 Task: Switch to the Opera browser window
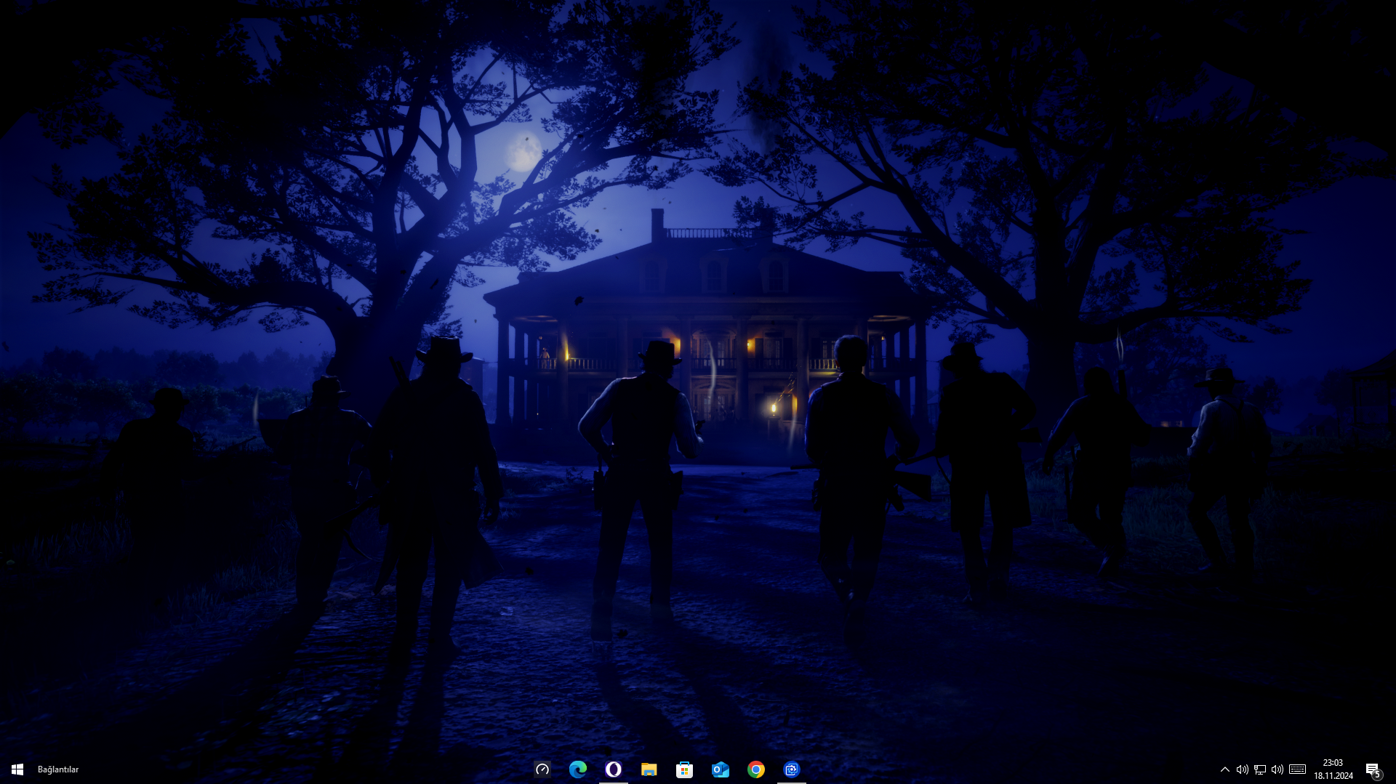(x=614, y=769)
